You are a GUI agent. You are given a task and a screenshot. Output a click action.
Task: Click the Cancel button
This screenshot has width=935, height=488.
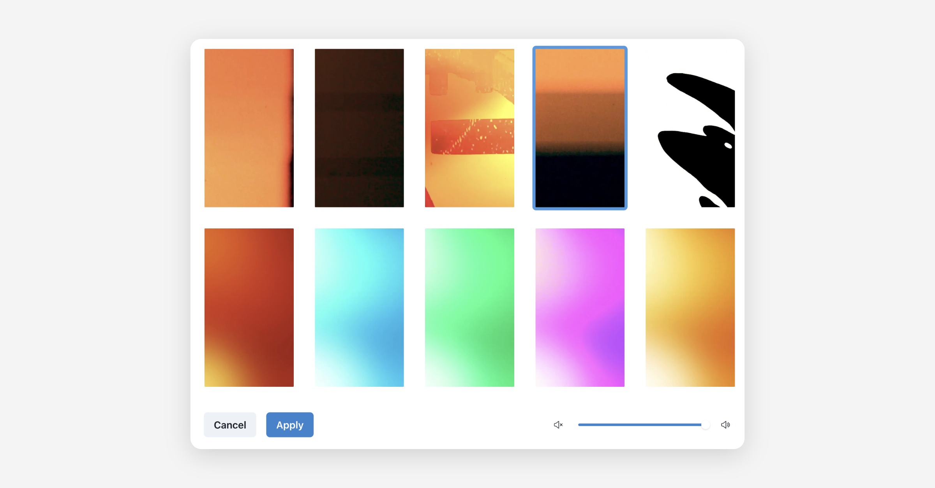(x=230, y=425)
